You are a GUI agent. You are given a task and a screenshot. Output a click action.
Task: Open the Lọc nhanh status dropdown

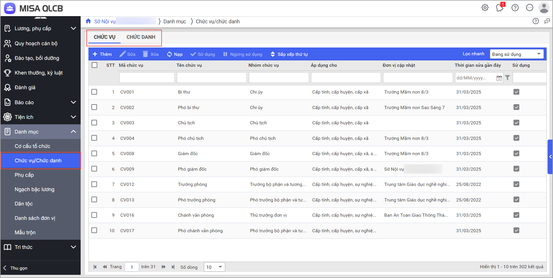click(x=516, y=54)
